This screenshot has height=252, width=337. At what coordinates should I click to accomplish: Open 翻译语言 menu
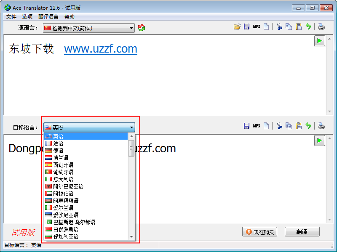click(x=48, y=17)
